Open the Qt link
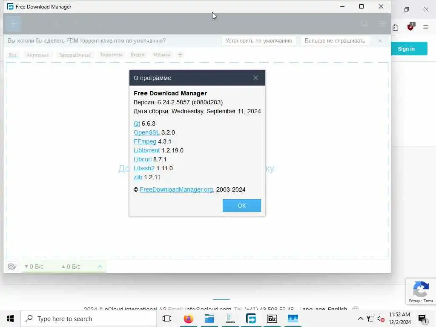Viewport: 436px width, 327px height. tap(137, 123)
